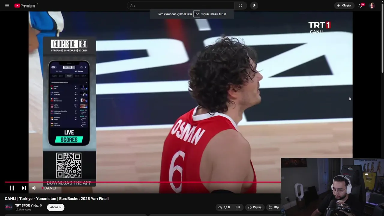The width and height of the screenshot is (384, 216).
Task: Click the Esc key hint in fullscreen notice
Action: coord(196,14)
